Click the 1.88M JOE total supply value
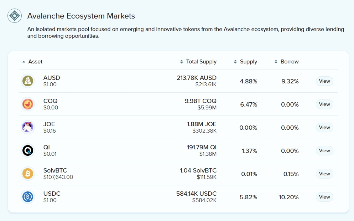Viewport: 354px width, 221px height. 202,124
